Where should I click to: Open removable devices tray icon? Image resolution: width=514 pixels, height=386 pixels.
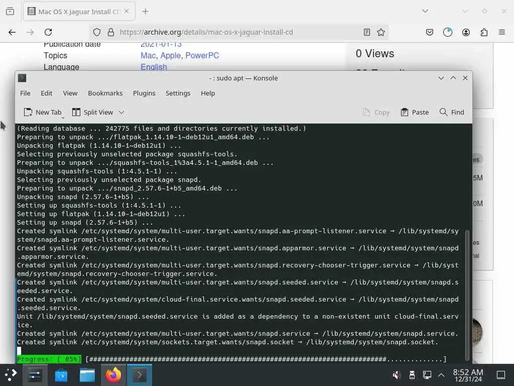412,375
